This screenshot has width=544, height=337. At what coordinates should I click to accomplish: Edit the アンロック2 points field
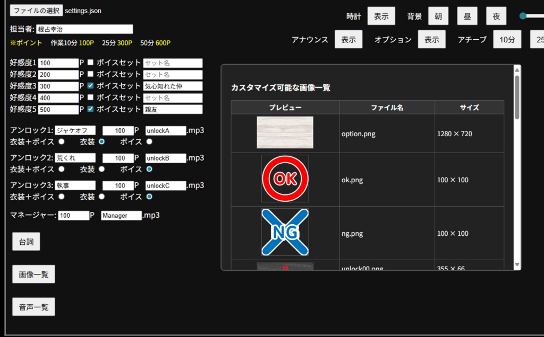click(118, 158)
